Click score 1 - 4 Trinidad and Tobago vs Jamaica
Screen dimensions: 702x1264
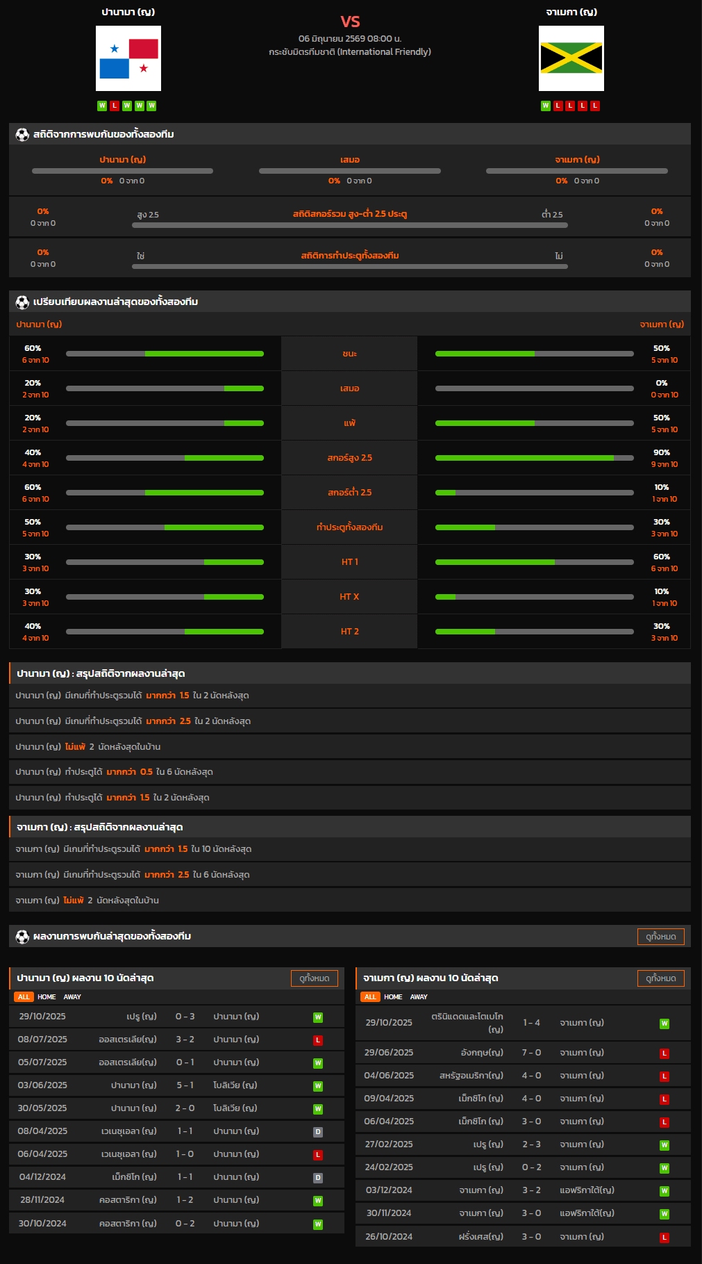[x=531, y=1023]
